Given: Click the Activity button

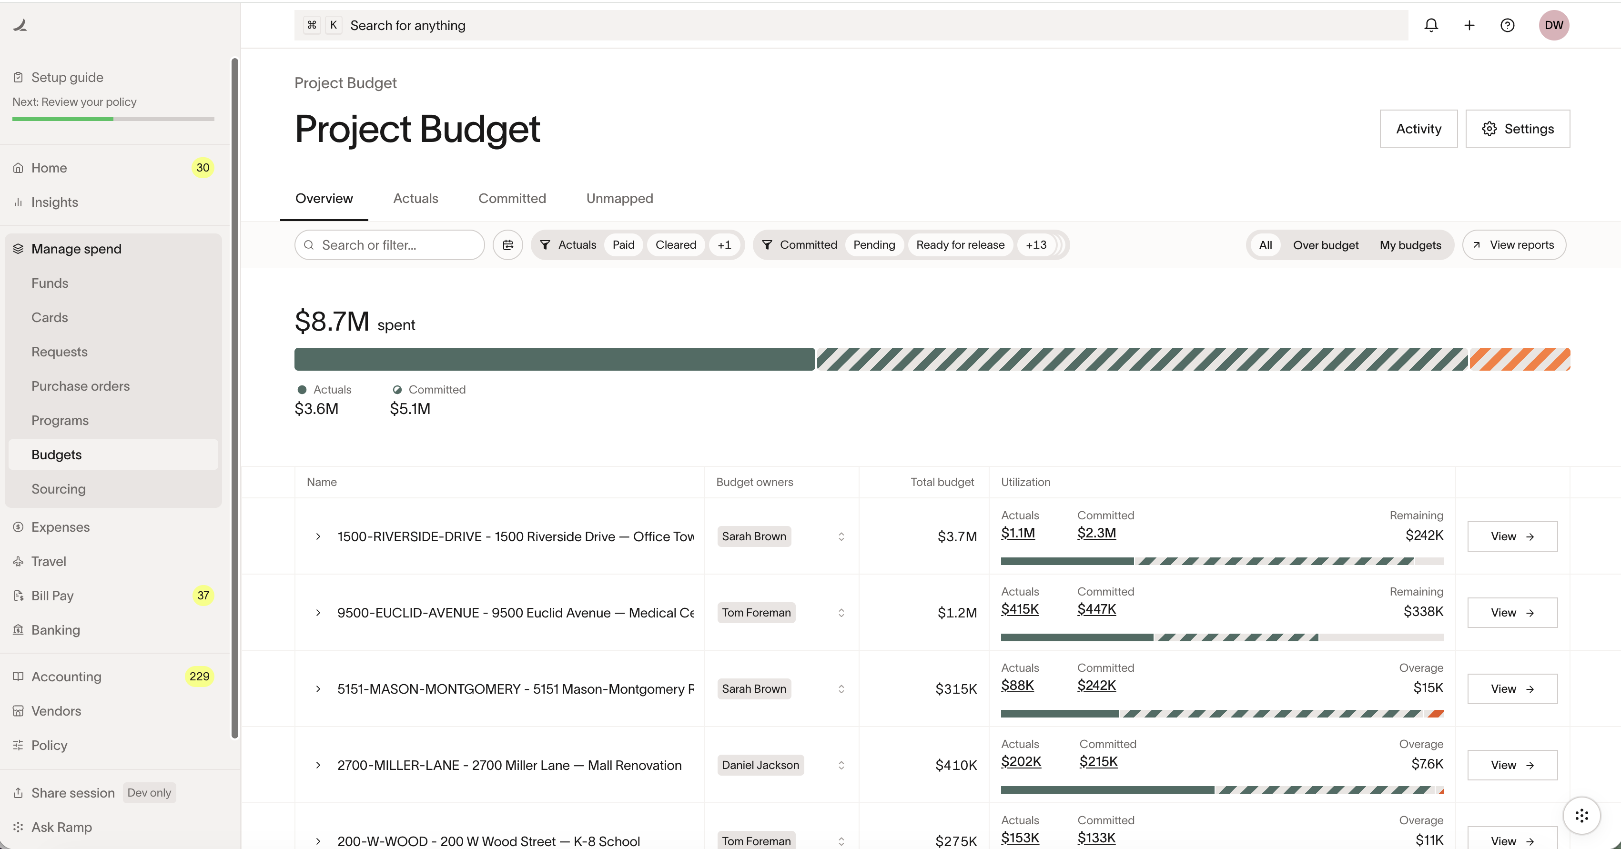Looking at the screenshot, I should tap(1418, 128).
